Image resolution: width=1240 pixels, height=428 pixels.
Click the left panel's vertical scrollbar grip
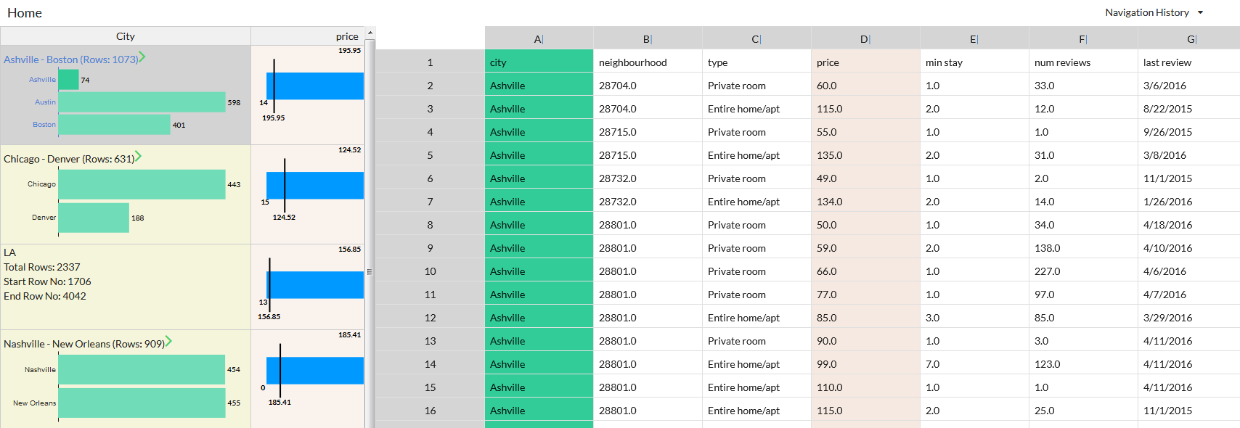click(x=370, y=272)
